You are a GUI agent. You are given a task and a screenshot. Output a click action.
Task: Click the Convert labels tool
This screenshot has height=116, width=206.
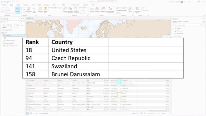pos(130,10)
